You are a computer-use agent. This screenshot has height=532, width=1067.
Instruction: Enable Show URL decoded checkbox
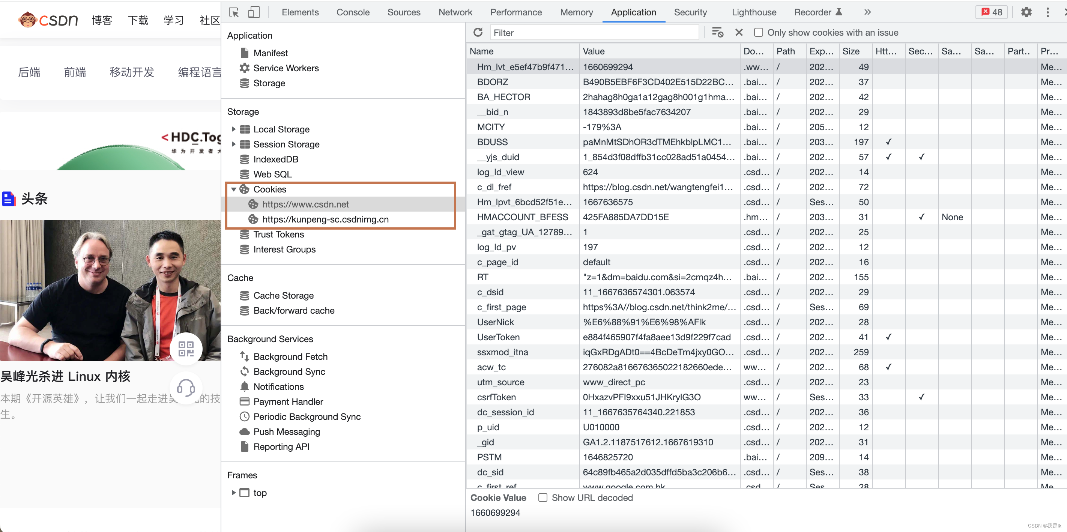click(x=543, y=497)
